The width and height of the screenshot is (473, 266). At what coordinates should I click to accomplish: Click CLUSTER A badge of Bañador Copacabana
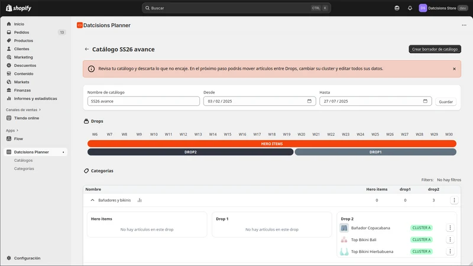[x=422, y=228]
